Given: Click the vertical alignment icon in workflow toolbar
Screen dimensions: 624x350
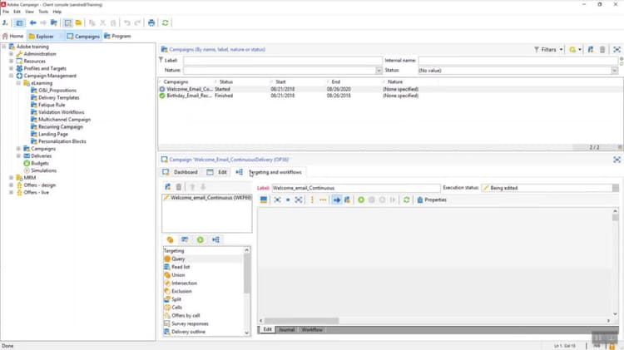Looking at the screenshot, I should (x=312, y=200).
